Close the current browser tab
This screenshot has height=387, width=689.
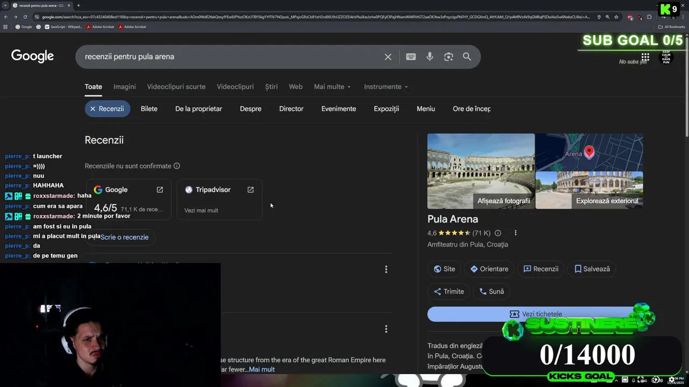click(69, 5)
